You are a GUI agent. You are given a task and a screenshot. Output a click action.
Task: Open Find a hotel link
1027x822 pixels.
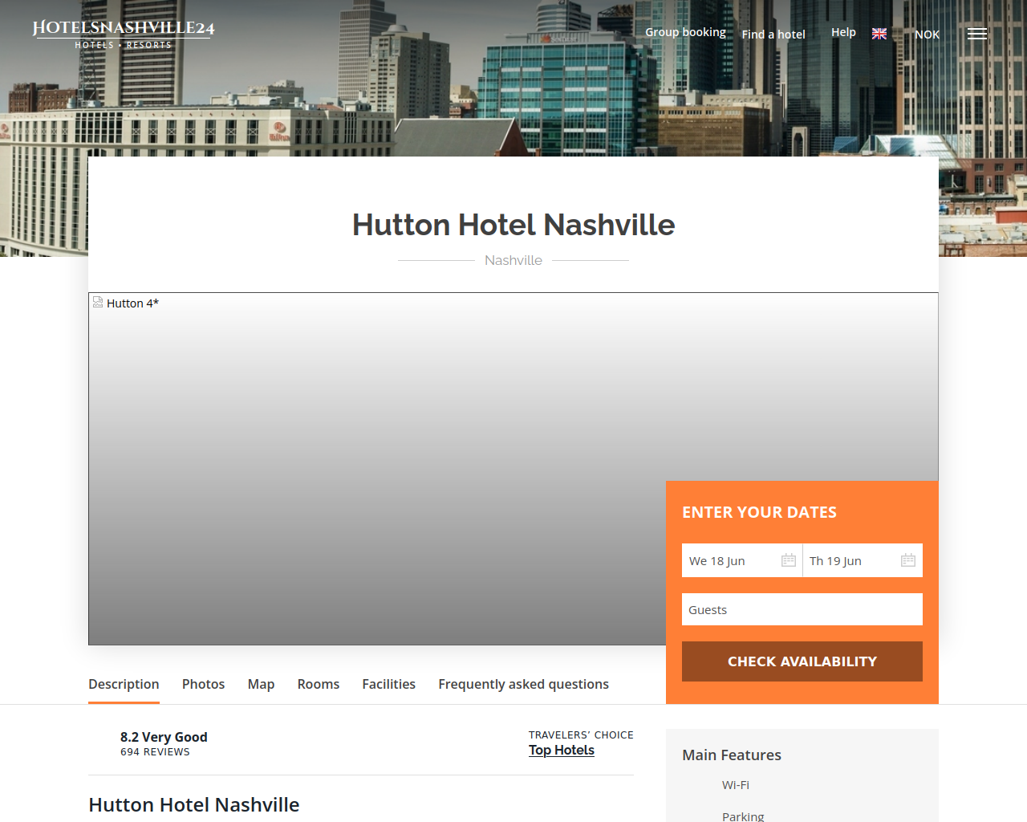[x=773, y=35]
